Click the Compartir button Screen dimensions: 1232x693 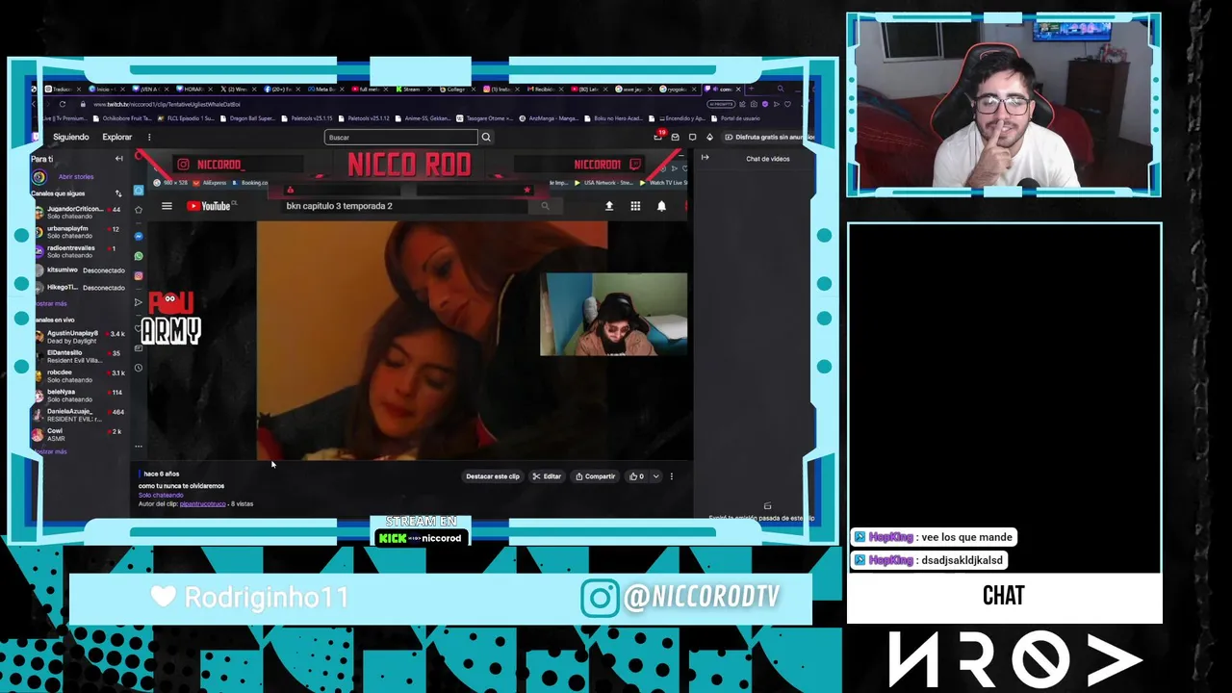point(595,476)
